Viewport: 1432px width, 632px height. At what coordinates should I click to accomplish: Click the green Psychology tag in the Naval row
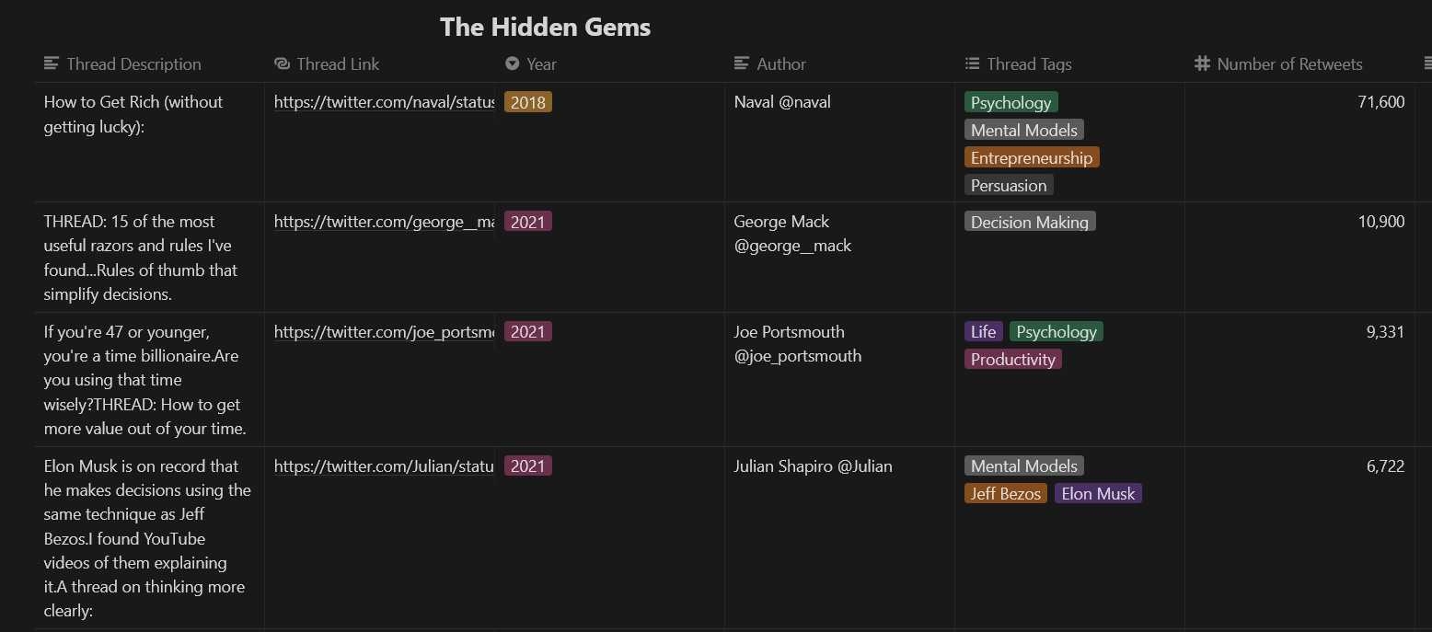pos(1011,102)
